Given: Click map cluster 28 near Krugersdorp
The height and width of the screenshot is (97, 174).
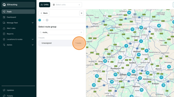Looking at the screenshot, I should pos(105,61).
